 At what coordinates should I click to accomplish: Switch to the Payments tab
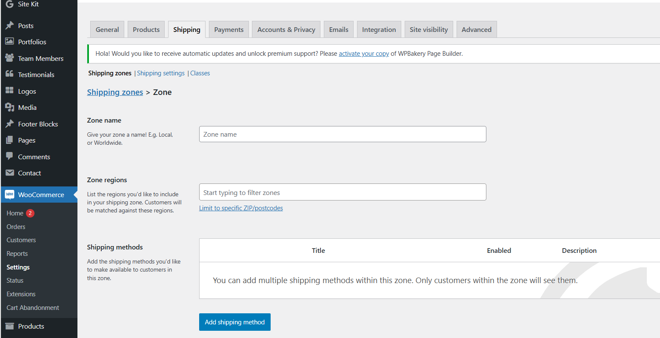click(229, 29)
